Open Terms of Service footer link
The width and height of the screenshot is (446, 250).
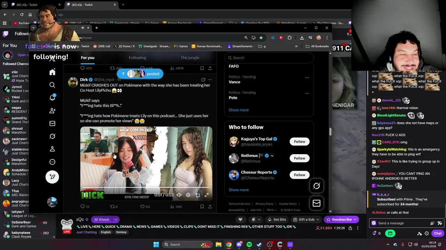[x=239, y=204]
